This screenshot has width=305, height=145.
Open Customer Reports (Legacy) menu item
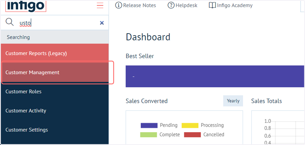(x=55, y=53)
